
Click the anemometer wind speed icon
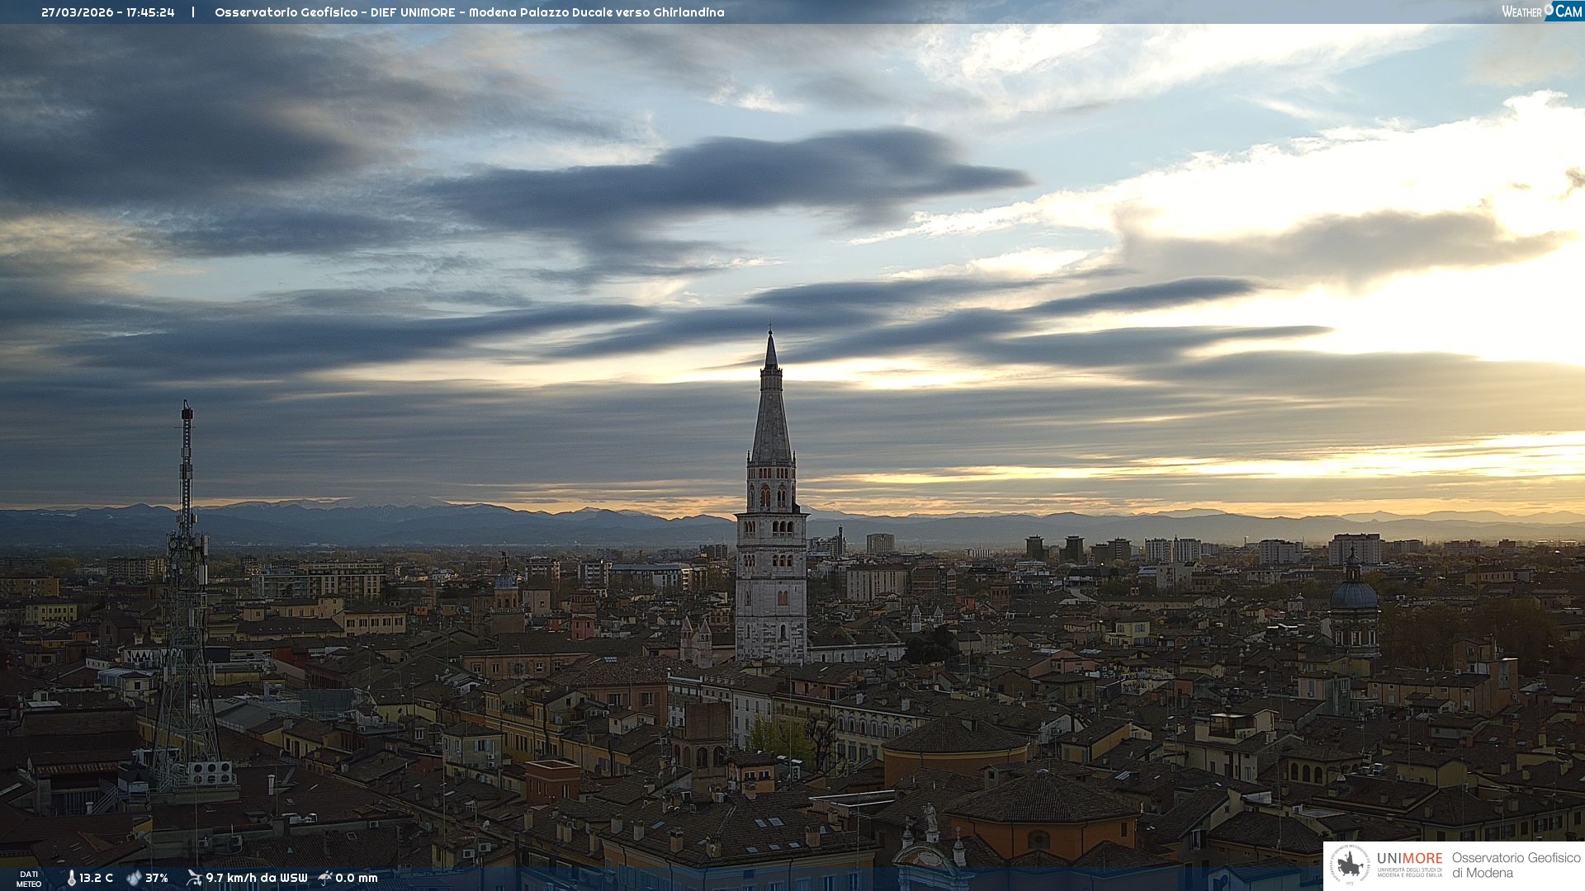194,878
